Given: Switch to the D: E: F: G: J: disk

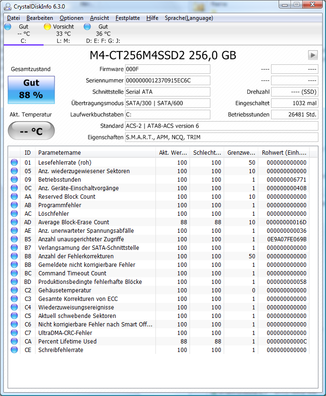Looking at the screenshot, I should (x=103, y=34).
